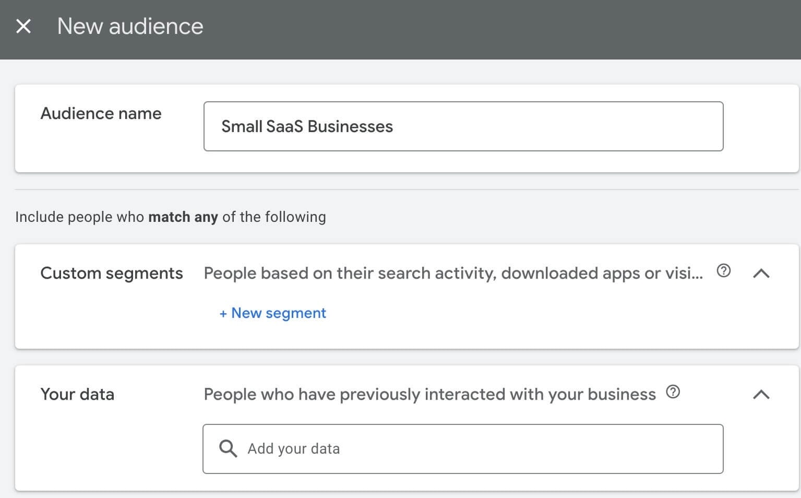Collapse the Your data section

(x=761, y=394)
